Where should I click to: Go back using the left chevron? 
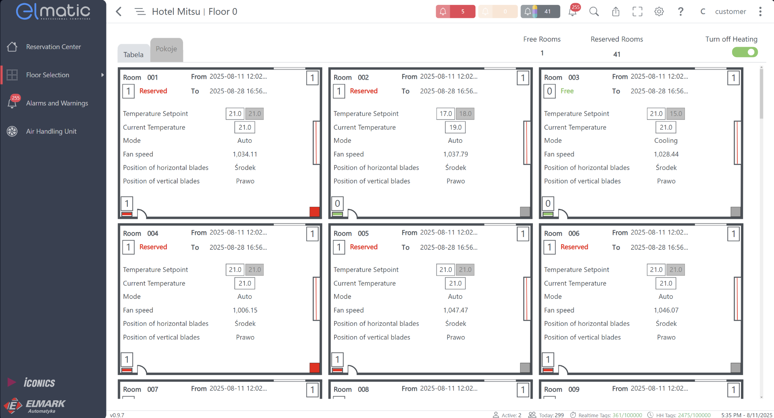coord(119,12)
